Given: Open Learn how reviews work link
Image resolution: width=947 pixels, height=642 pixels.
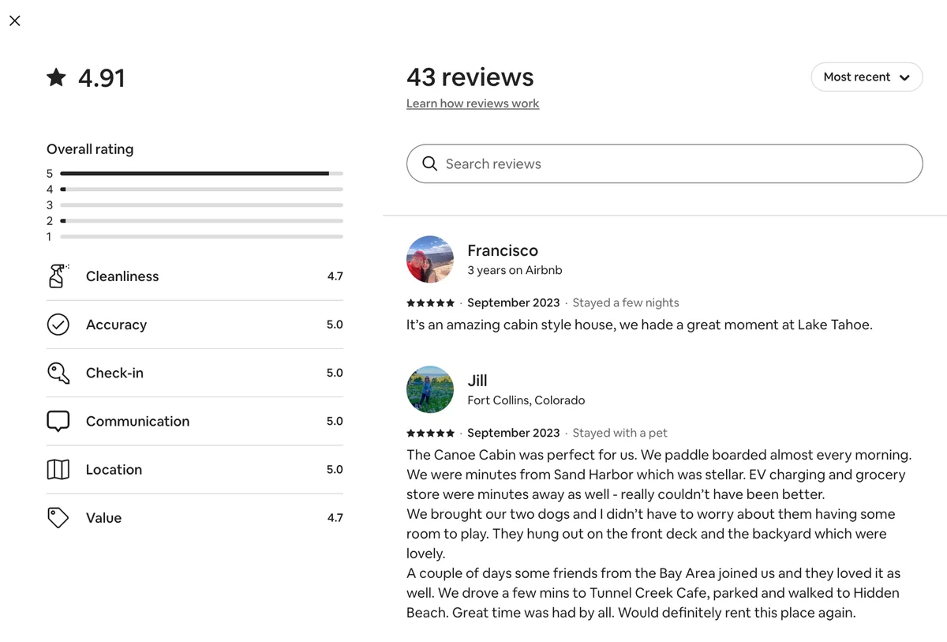Looking at the screenshot, I should coord(473,103).
